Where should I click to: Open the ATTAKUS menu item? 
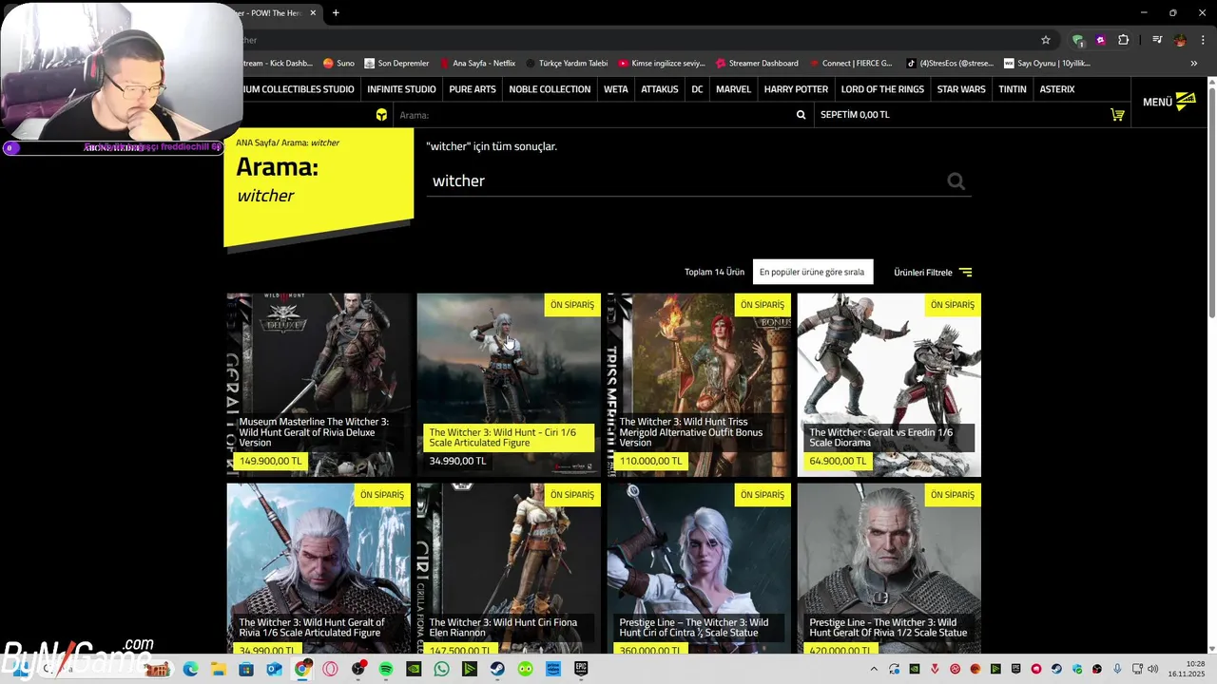pos(660,89)
